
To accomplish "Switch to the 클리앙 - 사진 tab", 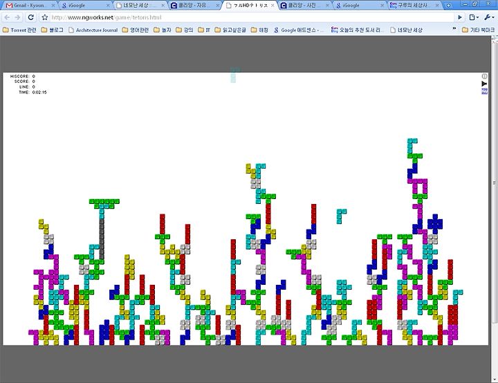I will 304,6.
